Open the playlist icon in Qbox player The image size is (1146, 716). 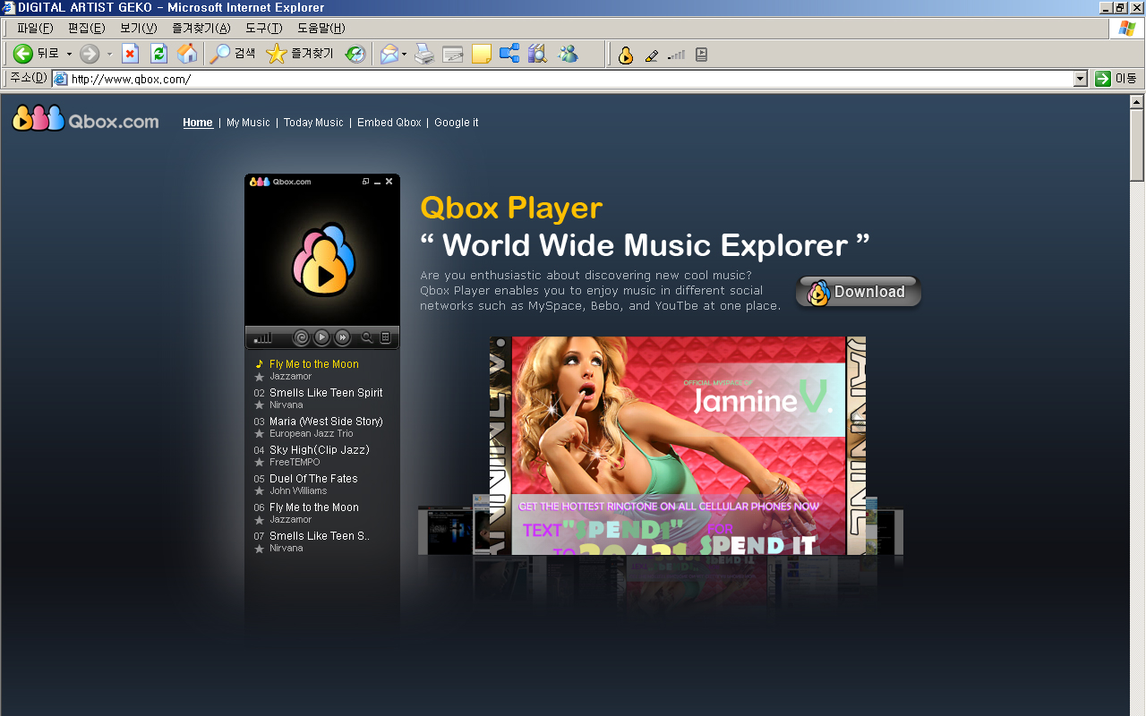pos(386,337)
